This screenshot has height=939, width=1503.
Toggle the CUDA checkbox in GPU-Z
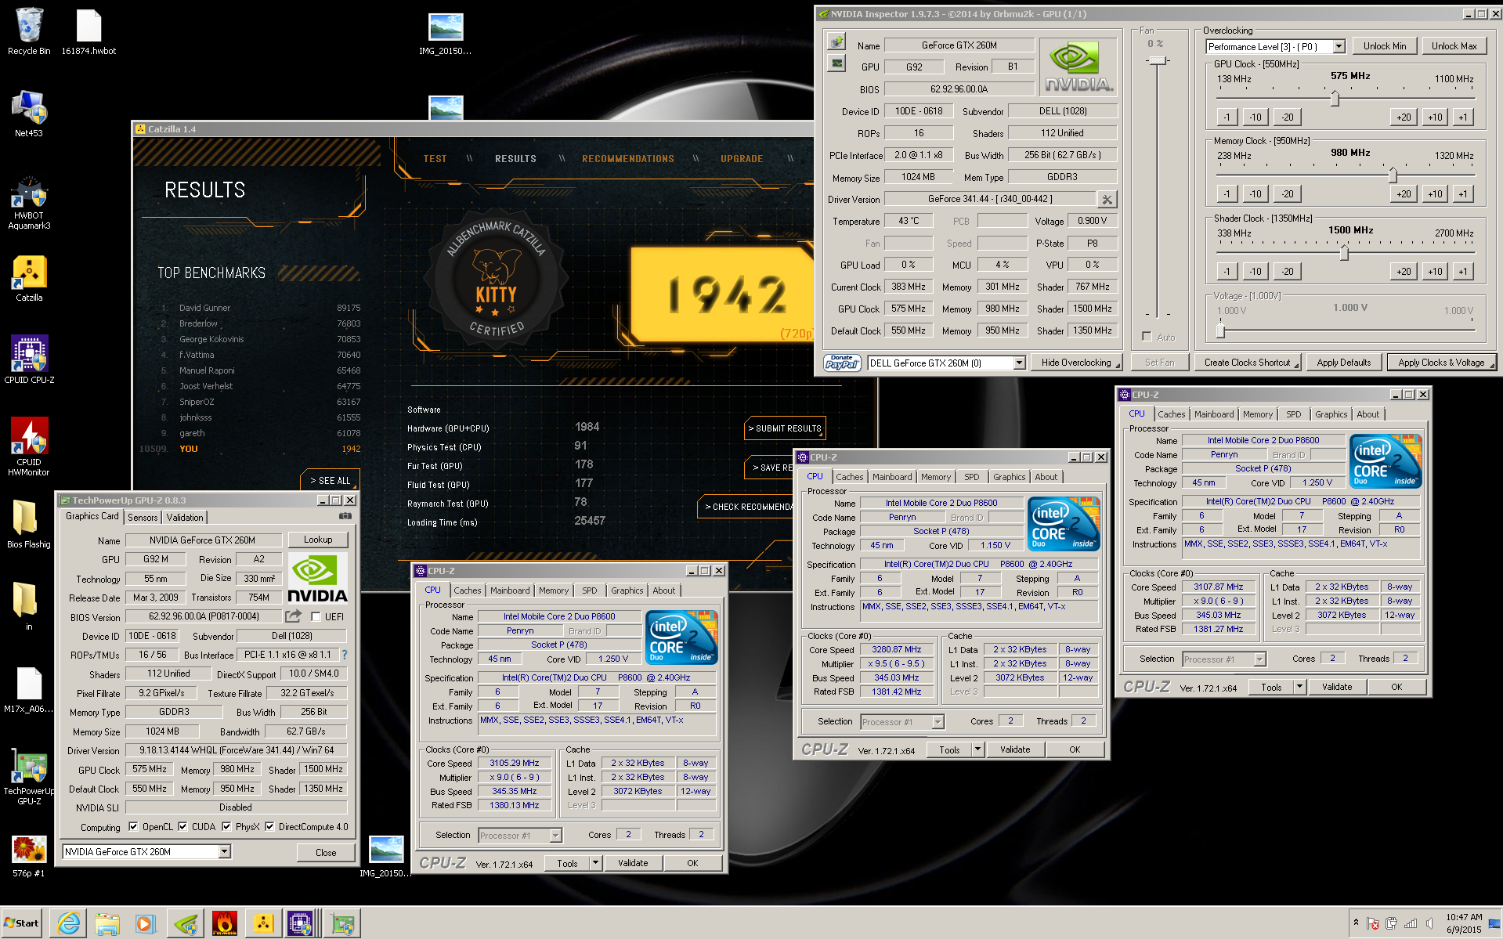pyautogui.click(x=182, y=826)
